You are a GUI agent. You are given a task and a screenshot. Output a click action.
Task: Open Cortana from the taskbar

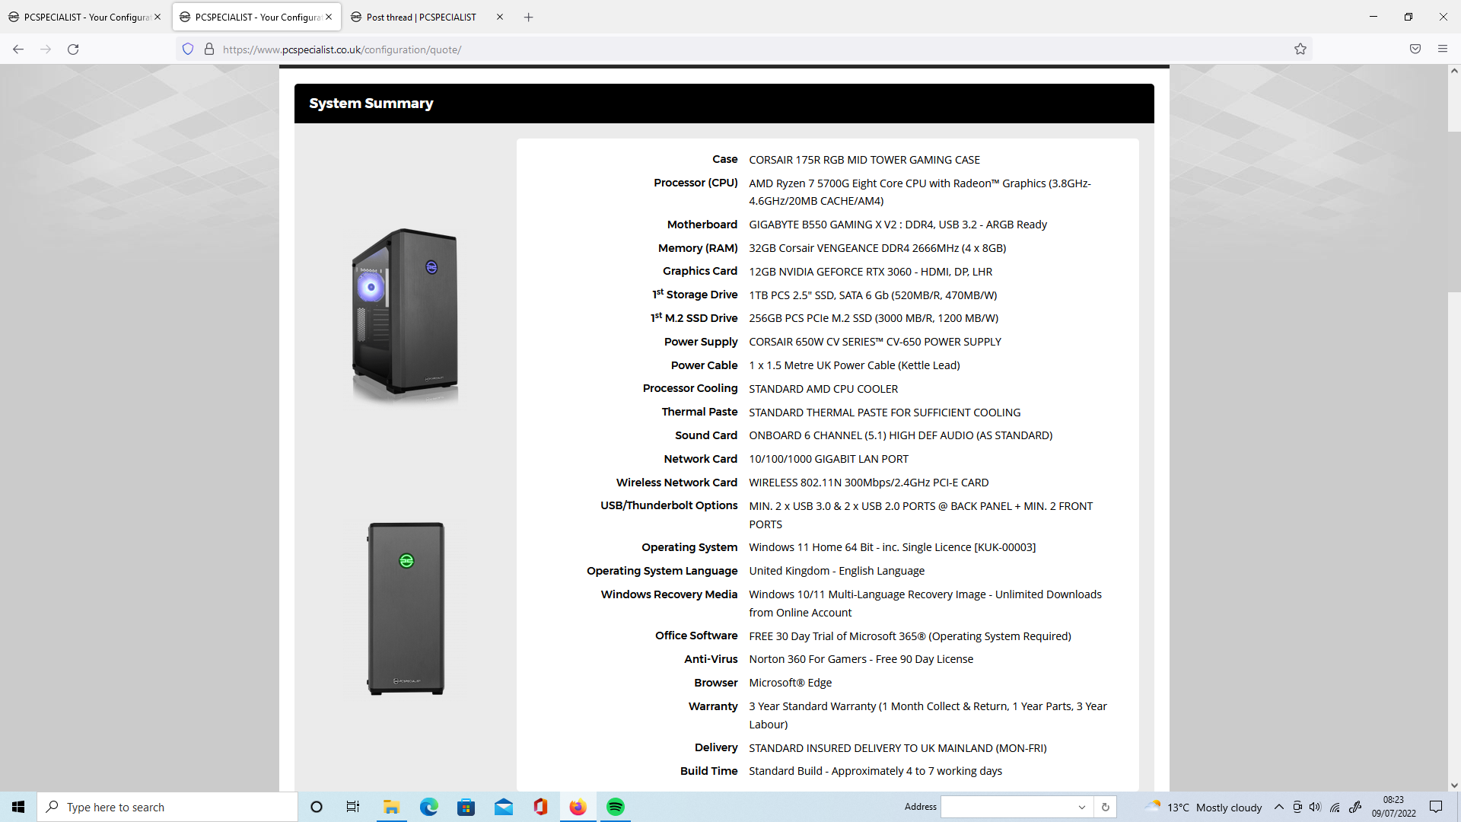point(317,807)
